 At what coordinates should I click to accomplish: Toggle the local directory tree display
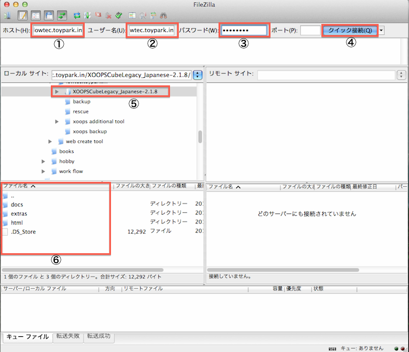[x=36, y=16]
